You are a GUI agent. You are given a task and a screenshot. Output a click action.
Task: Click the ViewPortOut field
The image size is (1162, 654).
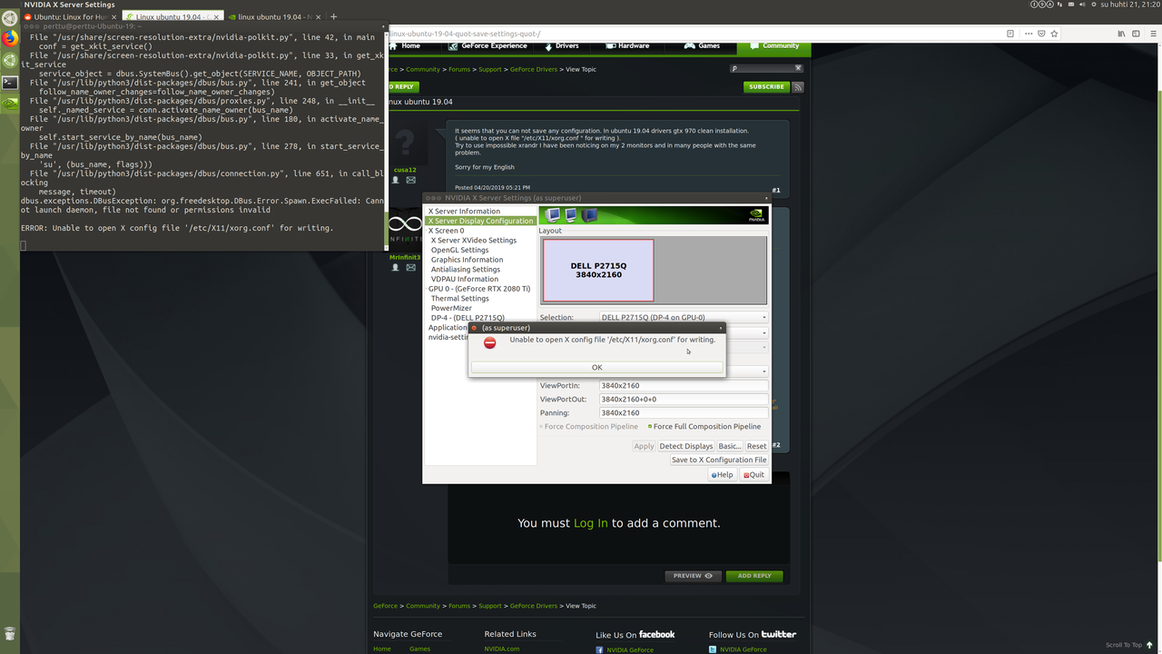[x=684, y=399]
